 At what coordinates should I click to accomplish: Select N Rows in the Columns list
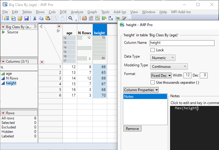pyautogui.click(x=12, y=78)
